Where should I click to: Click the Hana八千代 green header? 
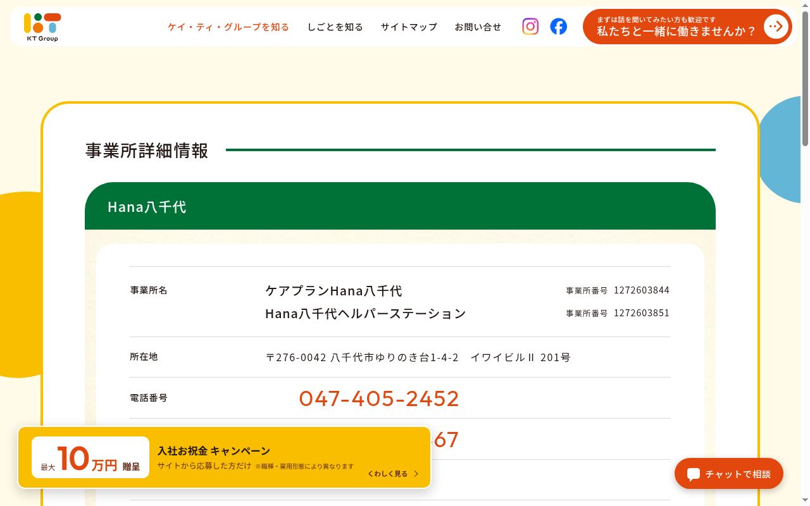pos(400,206)
